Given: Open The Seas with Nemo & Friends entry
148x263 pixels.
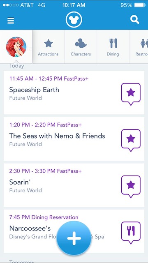Looking at the screenshot, I should pyautogui.click(x=74, y=139).
